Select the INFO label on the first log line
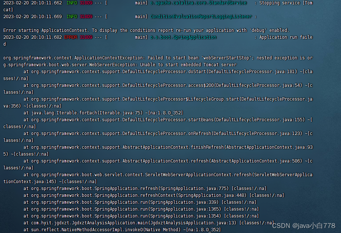 point(71,3)
